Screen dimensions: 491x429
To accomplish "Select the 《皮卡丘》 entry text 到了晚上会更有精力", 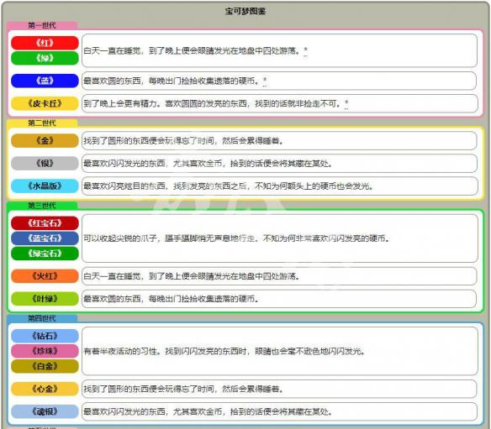I will coord(213,103).
